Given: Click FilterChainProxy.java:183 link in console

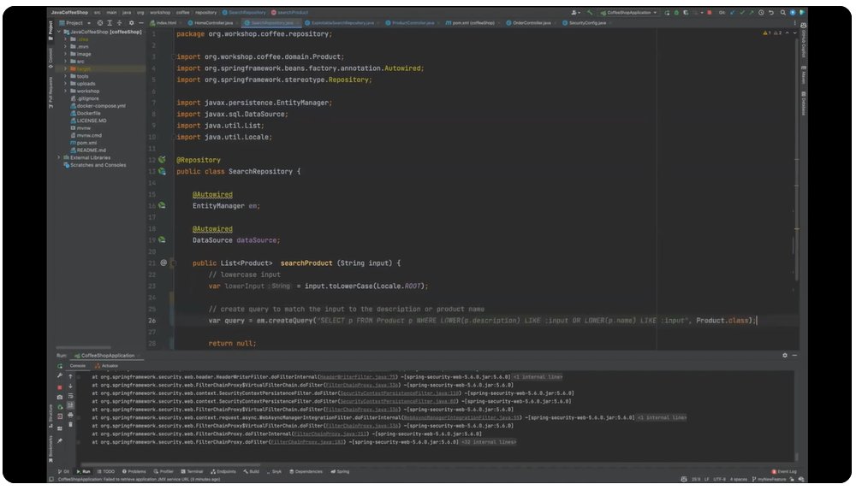Looking at the screenshot, I should 308,442.
